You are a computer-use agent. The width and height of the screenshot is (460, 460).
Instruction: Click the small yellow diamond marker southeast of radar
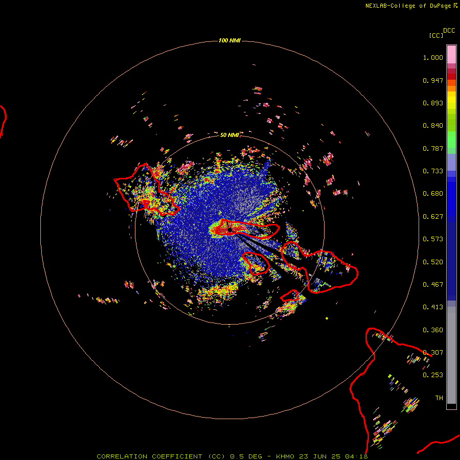click(327, 318)
